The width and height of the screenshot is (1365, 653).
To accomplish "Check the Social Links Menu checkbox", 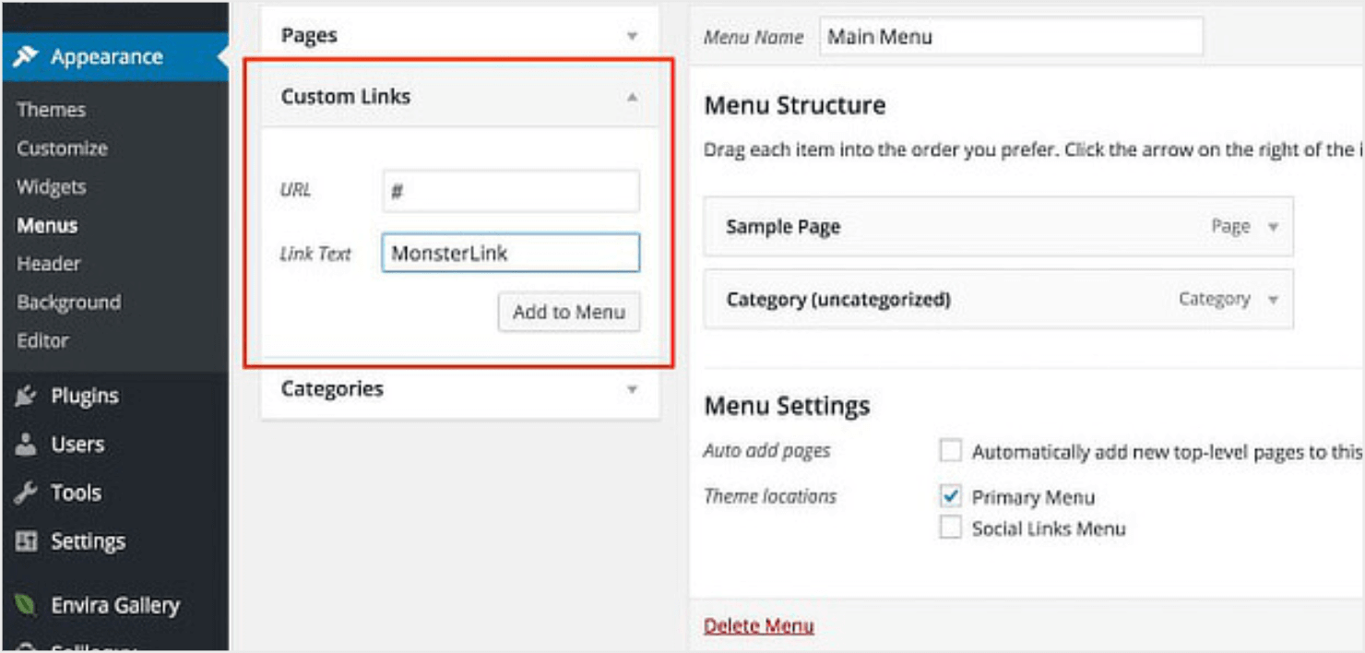I will click(950, 528).
